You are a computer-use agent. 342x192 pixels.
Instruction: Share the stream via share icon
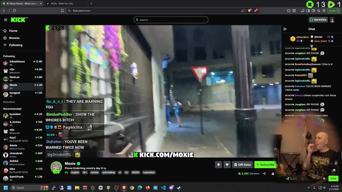264,174
